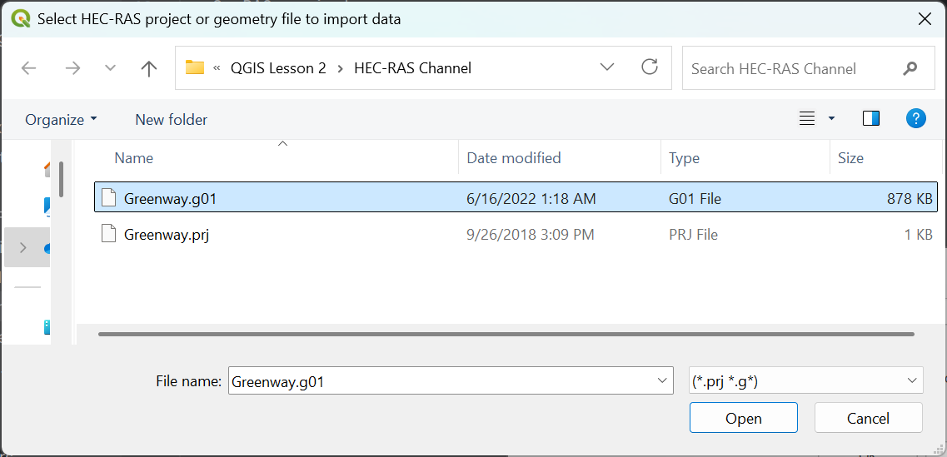Viewport: 947px width, 457px height.
Task: Open the Organize menu
Action: click(61, 120)
